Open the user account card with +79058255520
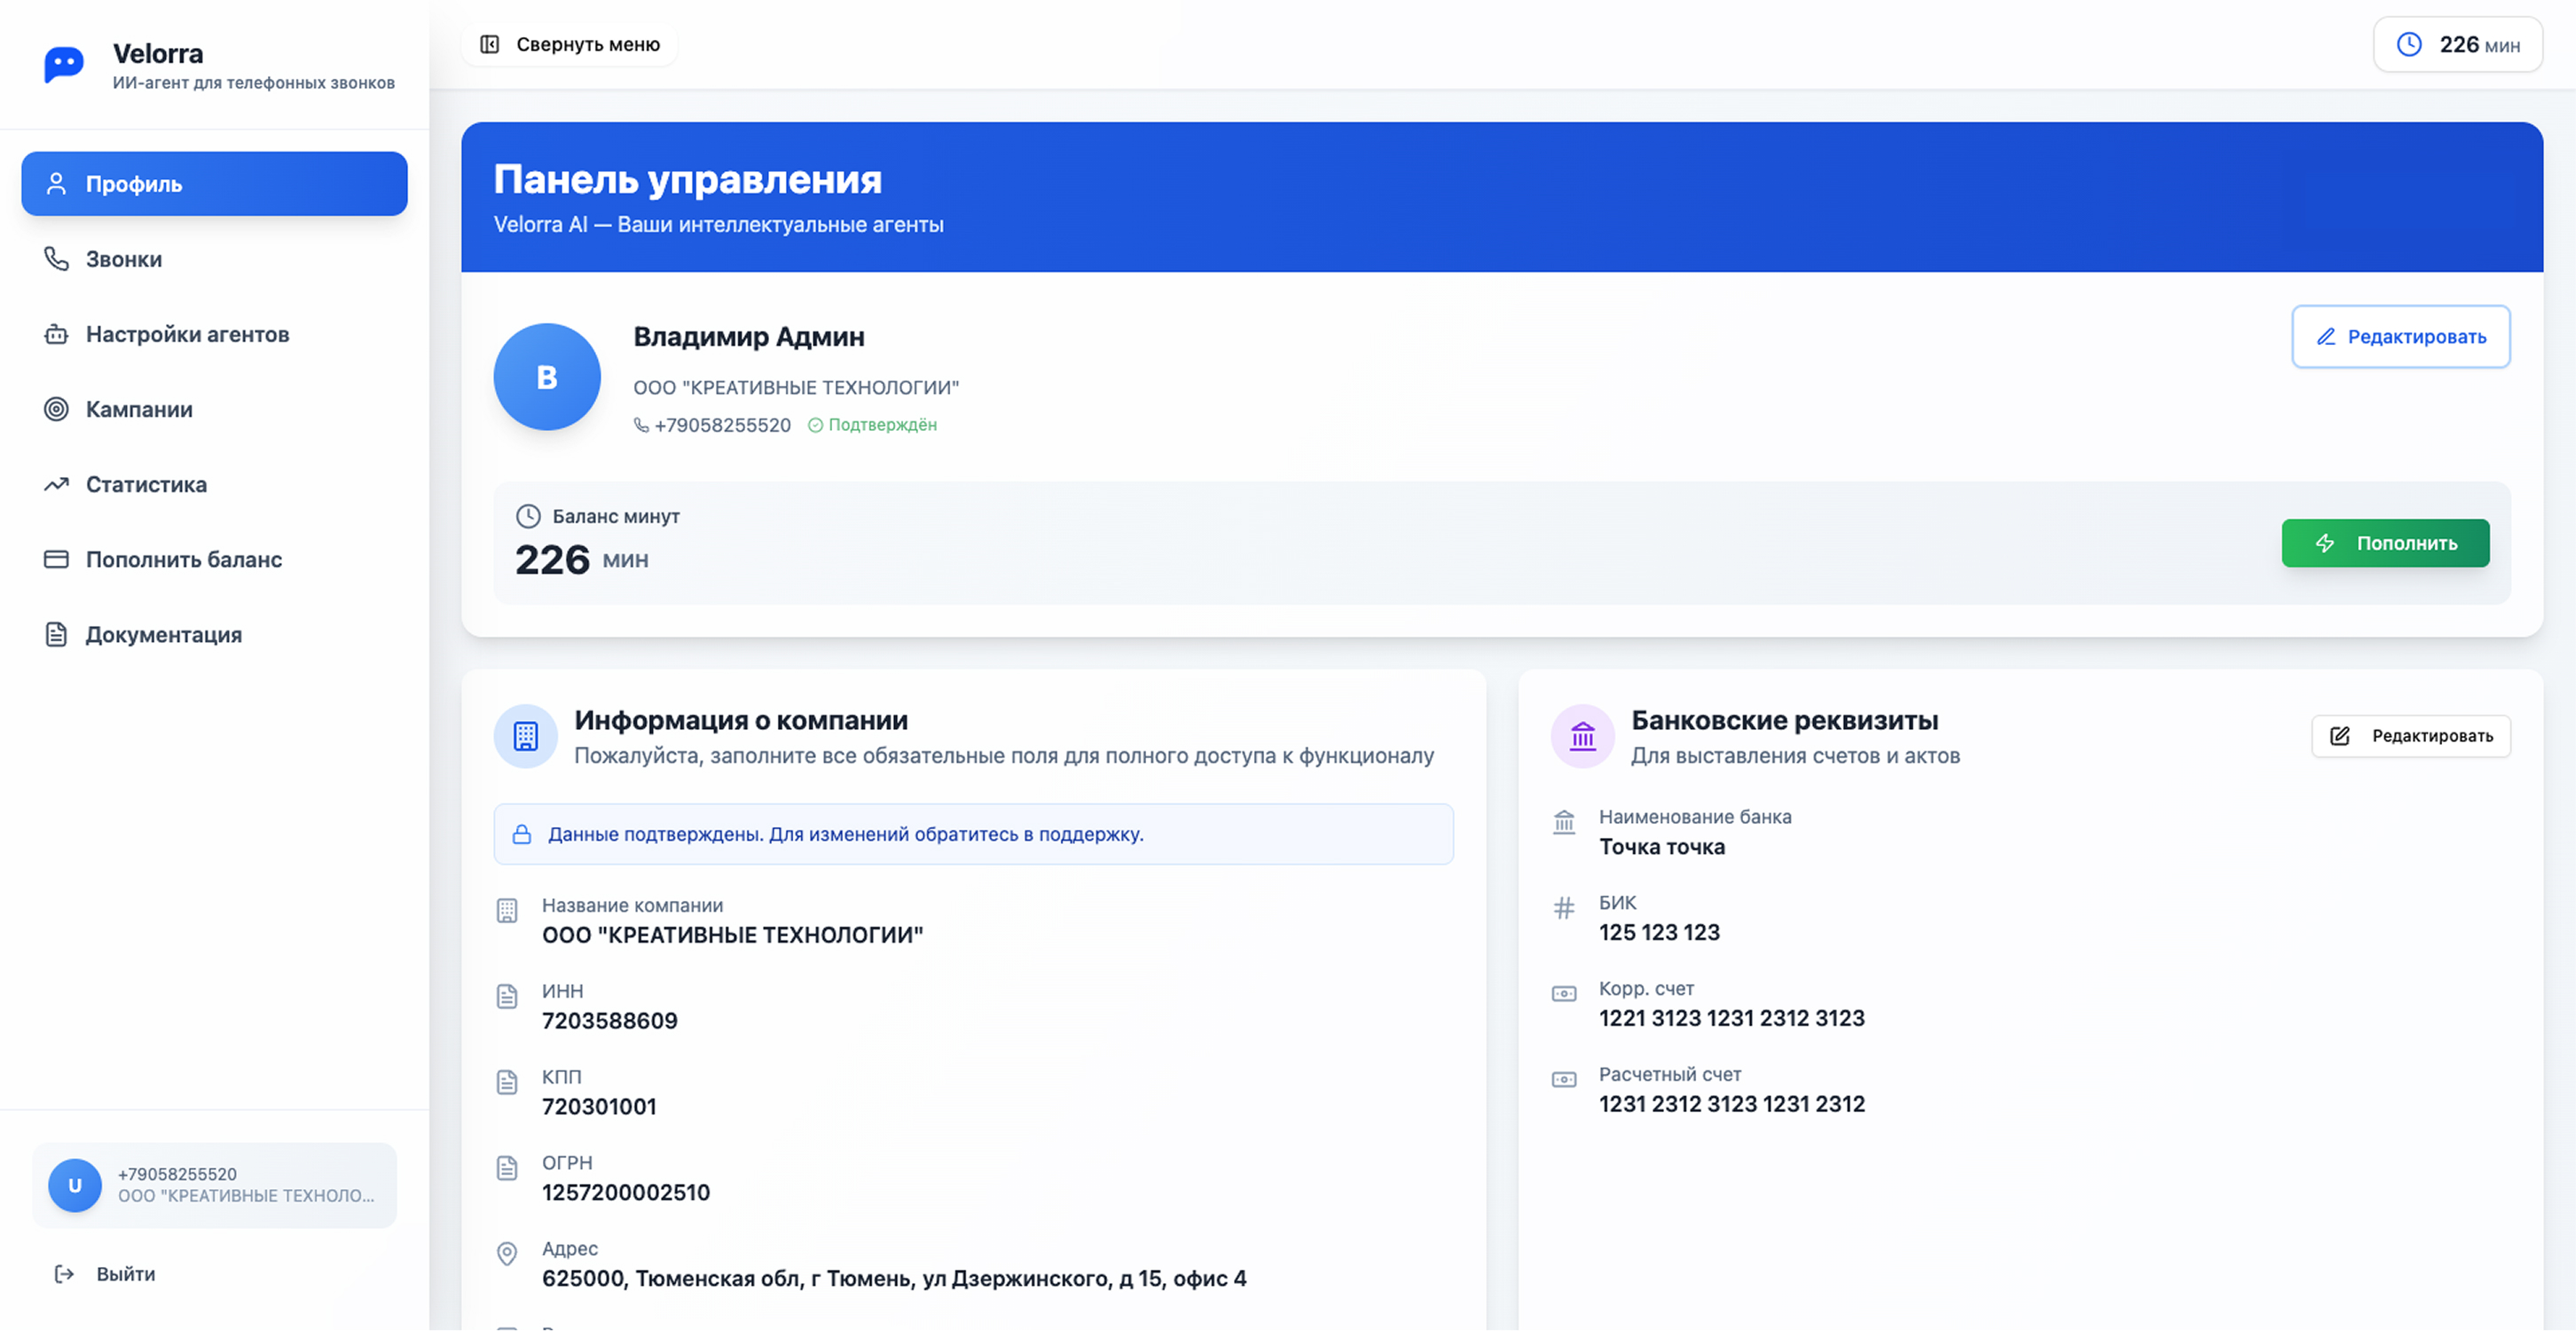Viewport: 2576px width, 1331px height. point(214,1185)
